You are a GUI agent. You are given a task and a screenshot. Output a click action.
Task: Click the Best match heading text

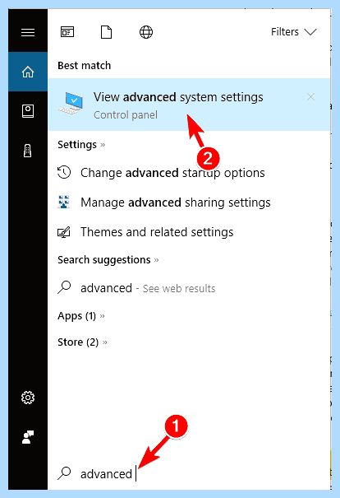tap(85, 65)
